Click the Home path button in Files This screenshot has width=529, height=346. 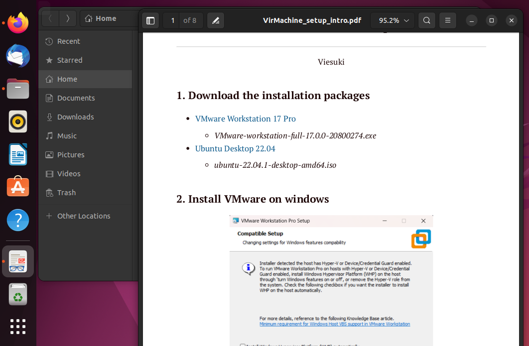click(x=101, y=18)
